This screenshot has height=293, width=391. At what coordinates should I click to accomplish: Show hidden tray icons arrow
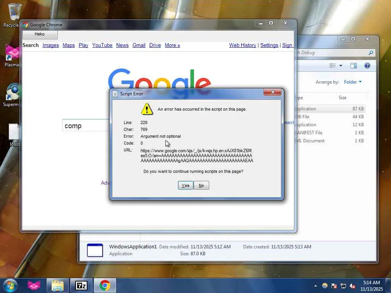pos(315,286)
